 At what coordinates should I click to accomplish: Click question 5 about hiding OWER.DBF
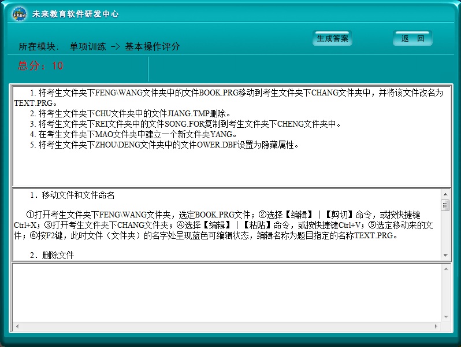click(x=164, y=145)
